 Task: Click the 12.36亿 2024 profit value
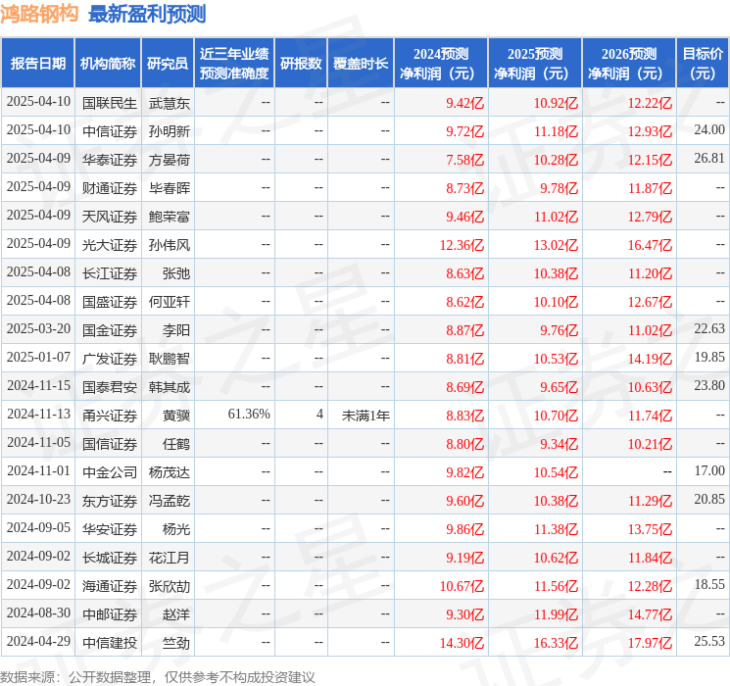pyautogui.click(x=462, y=245)
